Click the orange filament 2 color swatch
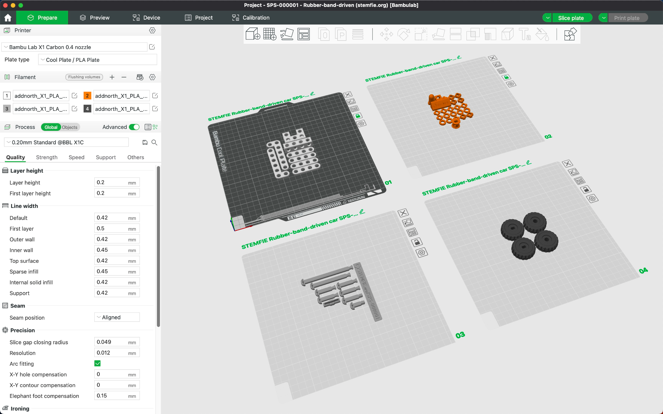The height and width of the screenshot is (414, 663). (87, 96)
